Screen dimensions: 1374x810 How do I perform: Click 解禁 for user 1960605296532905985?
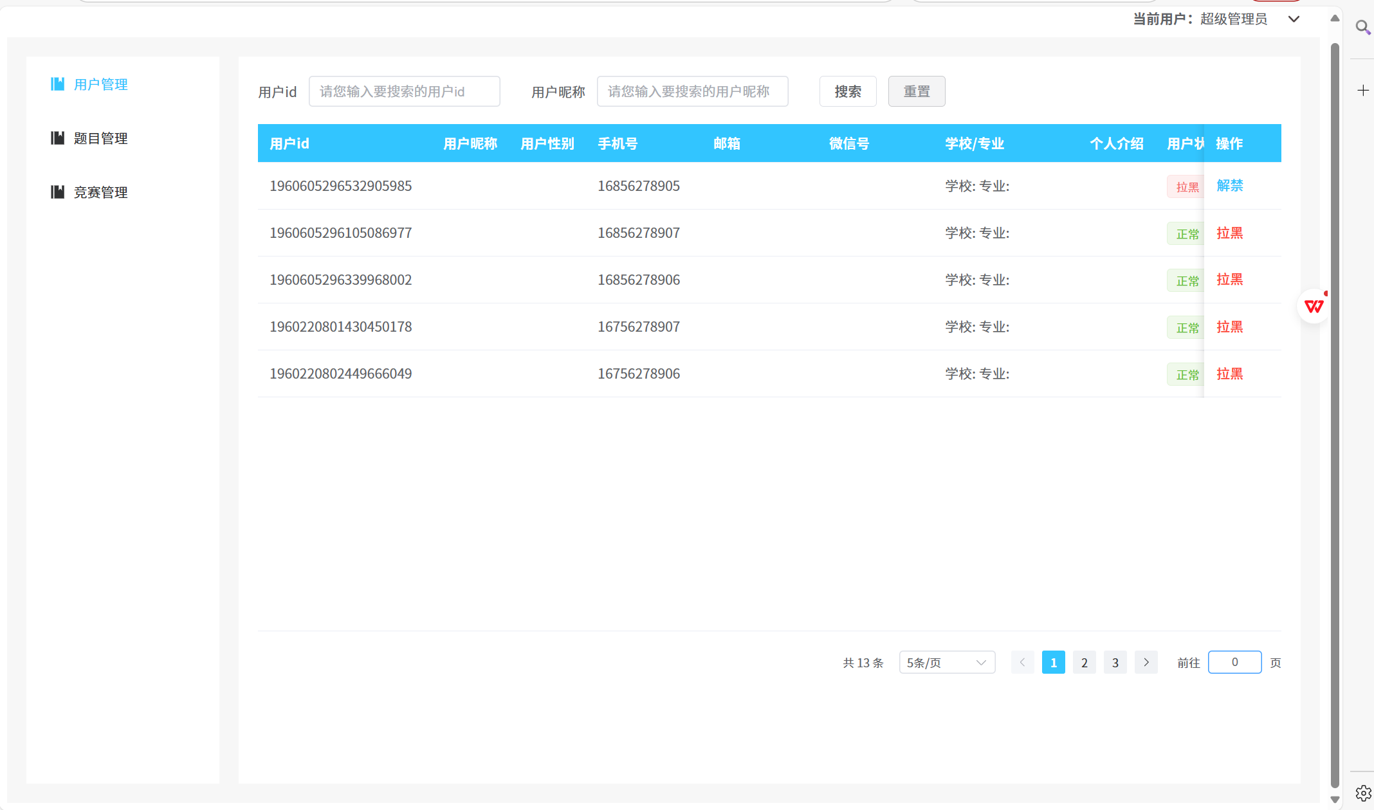coord(1229,186)
